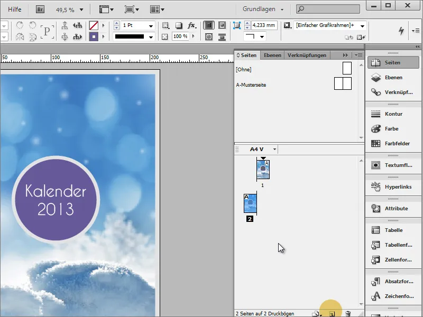This screenshot has width=423, height=317.
Task: Click the opacity checkerboard icon
Action: 164,36
